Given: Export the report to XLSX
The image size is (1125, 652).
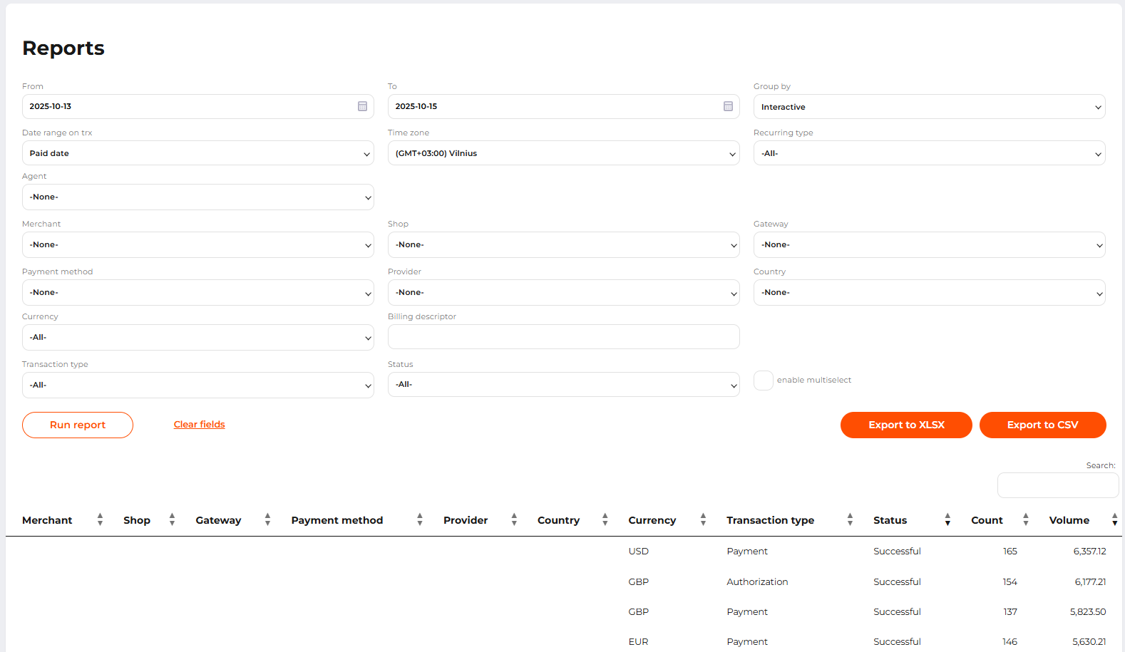Looking at the screenshot, I should click(906, 425).
